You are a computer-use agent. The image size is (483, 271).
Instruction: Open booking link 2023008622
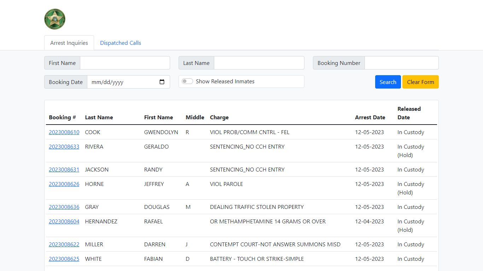click(x=64, y=244)
